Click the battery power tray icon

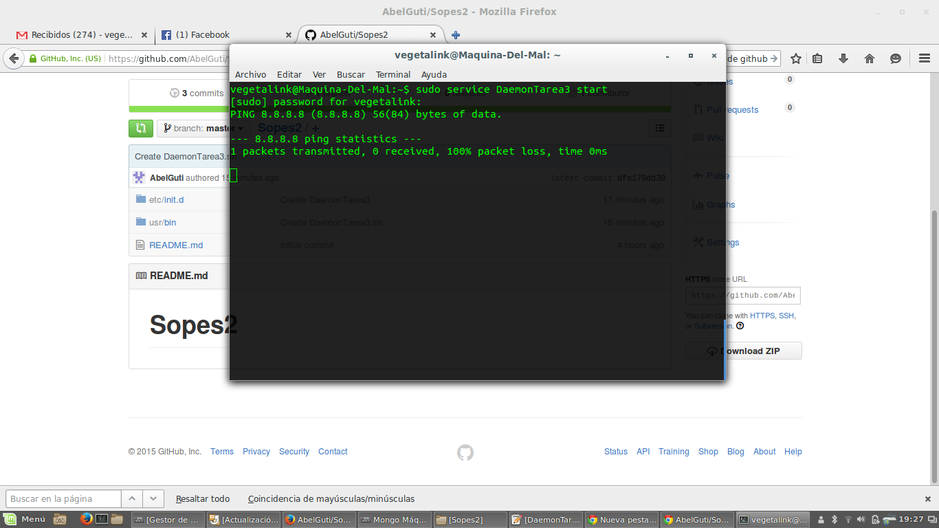pyautogui.click(x=876, y=520)
